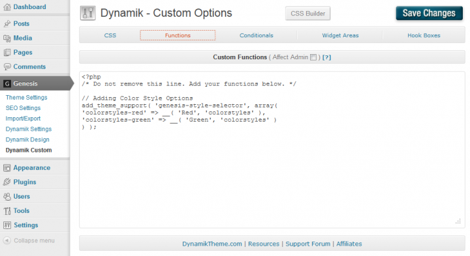Click the Users icon in sidebar
This screenshot has height=256, width=470.
(x=7, y=197)
